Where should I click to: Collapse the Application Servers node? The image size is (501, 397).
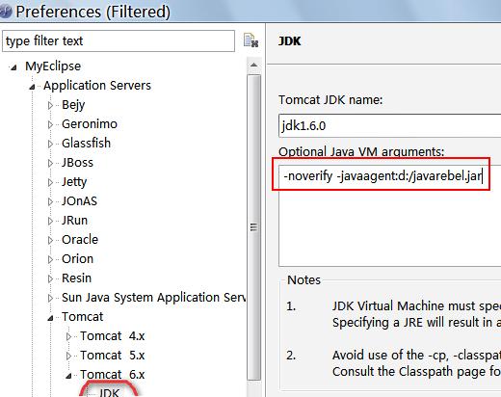coord(32,87)
